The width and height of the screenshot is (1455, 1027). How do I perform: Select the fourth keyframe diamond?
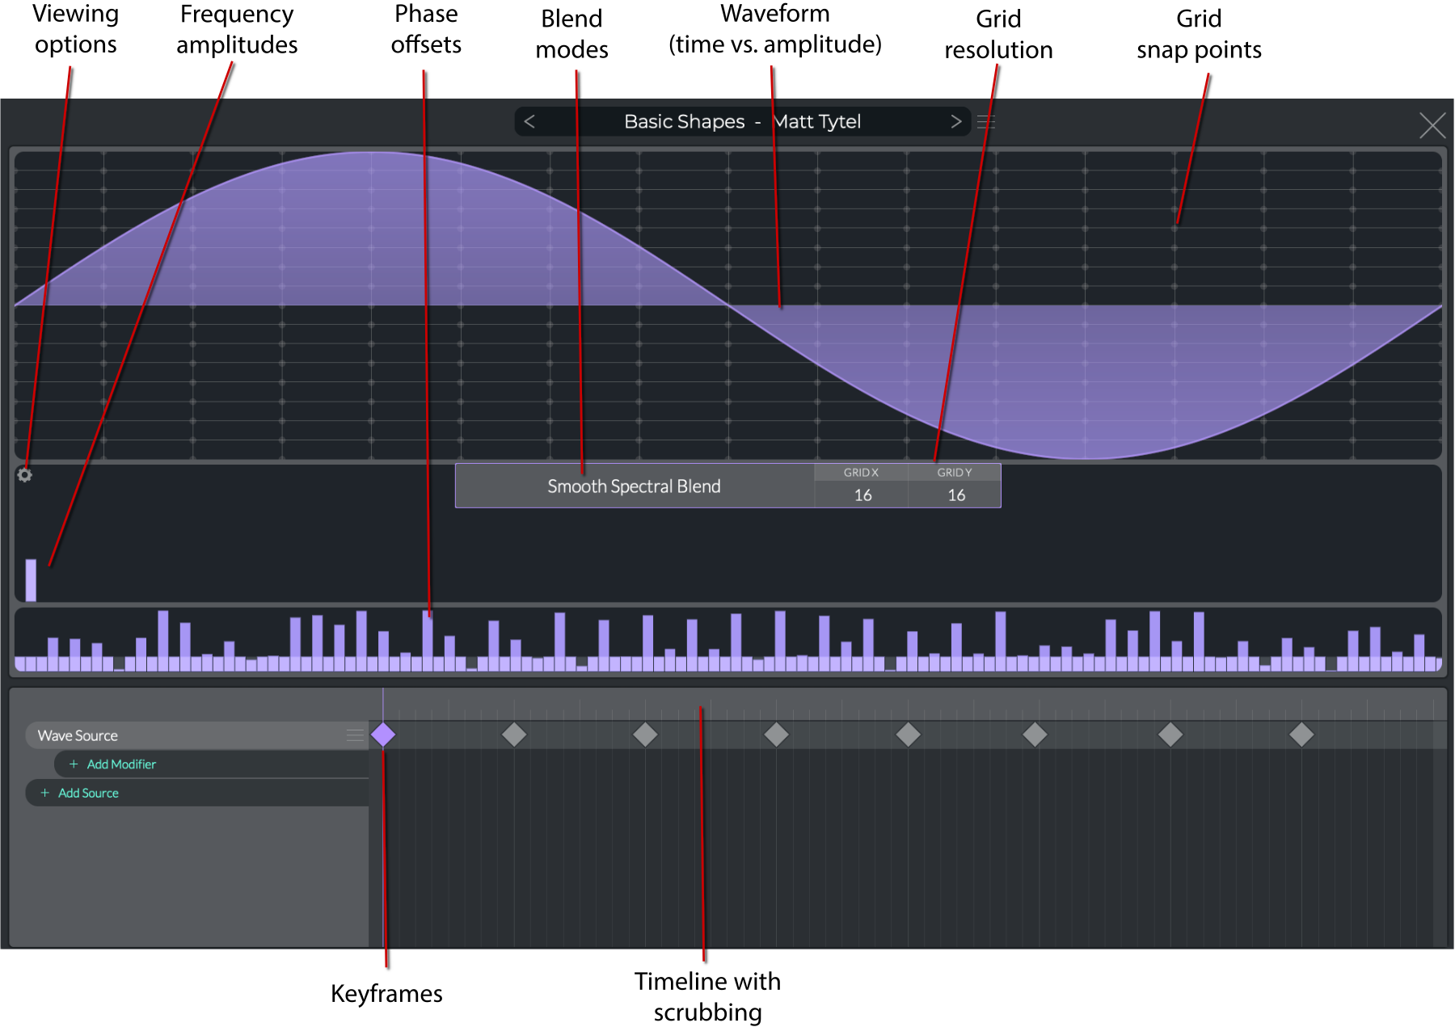click(x=777, y=734)
